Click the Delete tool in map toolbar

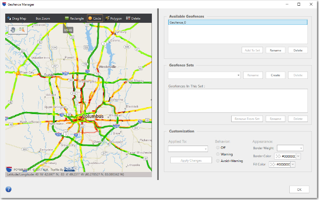(133, 18)
